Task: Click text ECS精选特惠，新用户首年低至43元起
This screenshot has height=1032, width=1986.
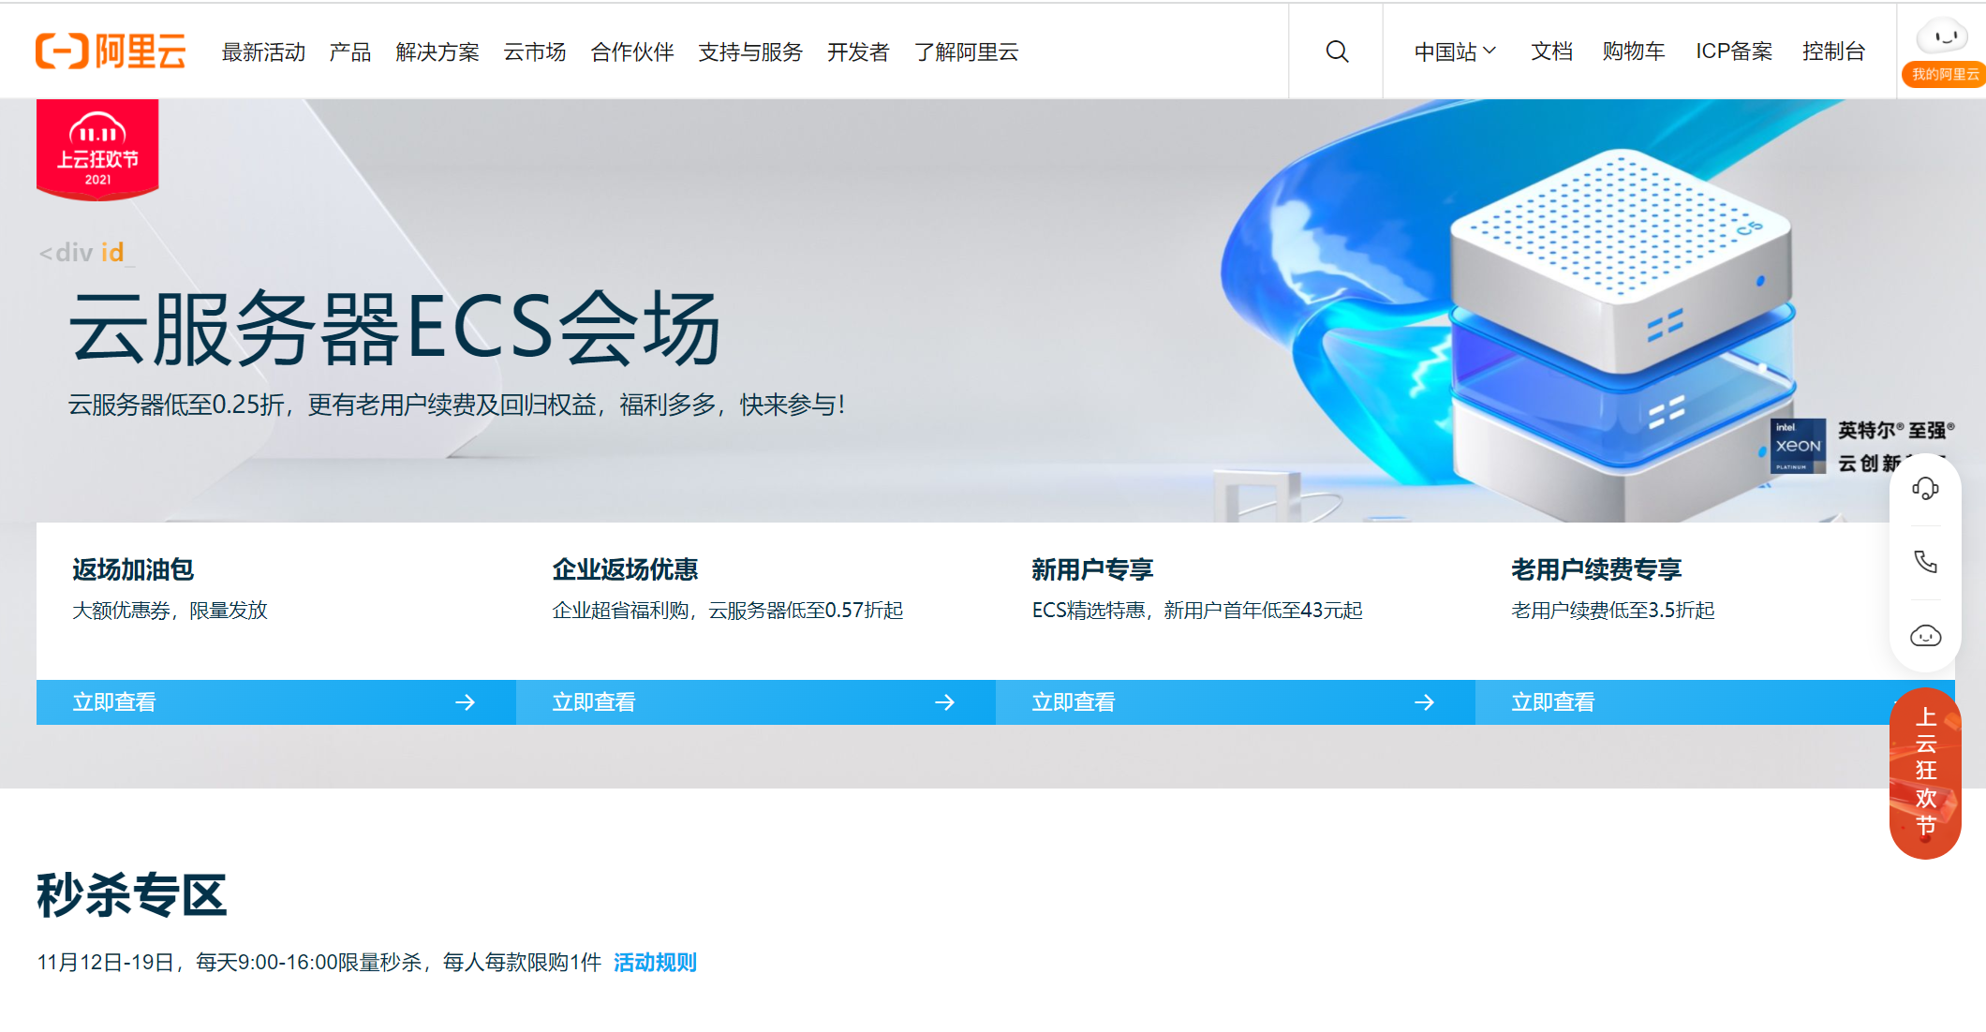Action: tap(1197, 611)
